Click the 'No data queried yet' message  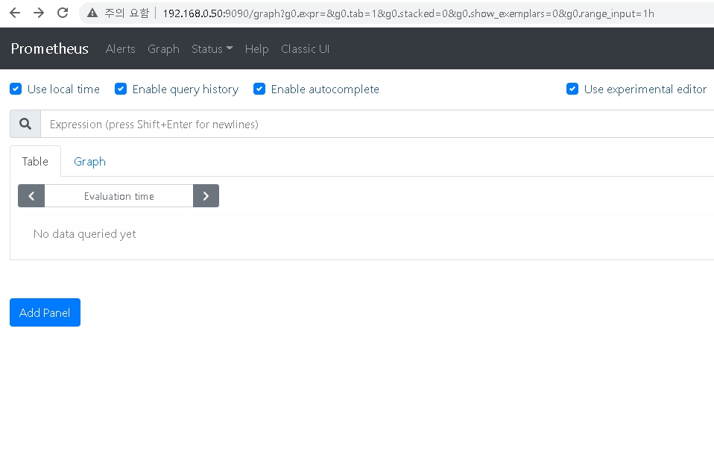coord(85,233)
